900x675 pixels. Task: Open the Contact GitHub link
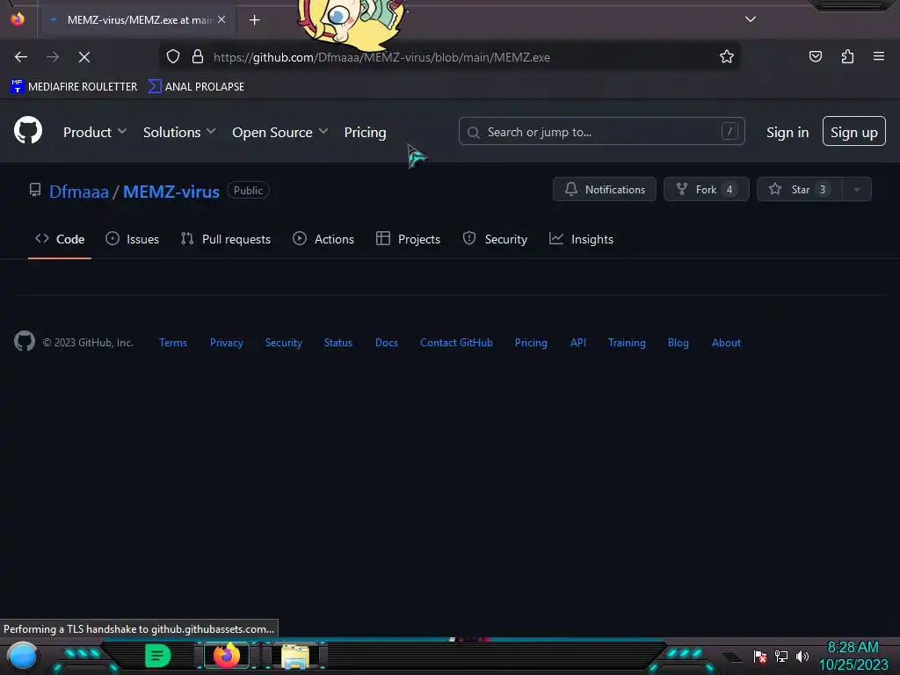(x=456, y=343)
